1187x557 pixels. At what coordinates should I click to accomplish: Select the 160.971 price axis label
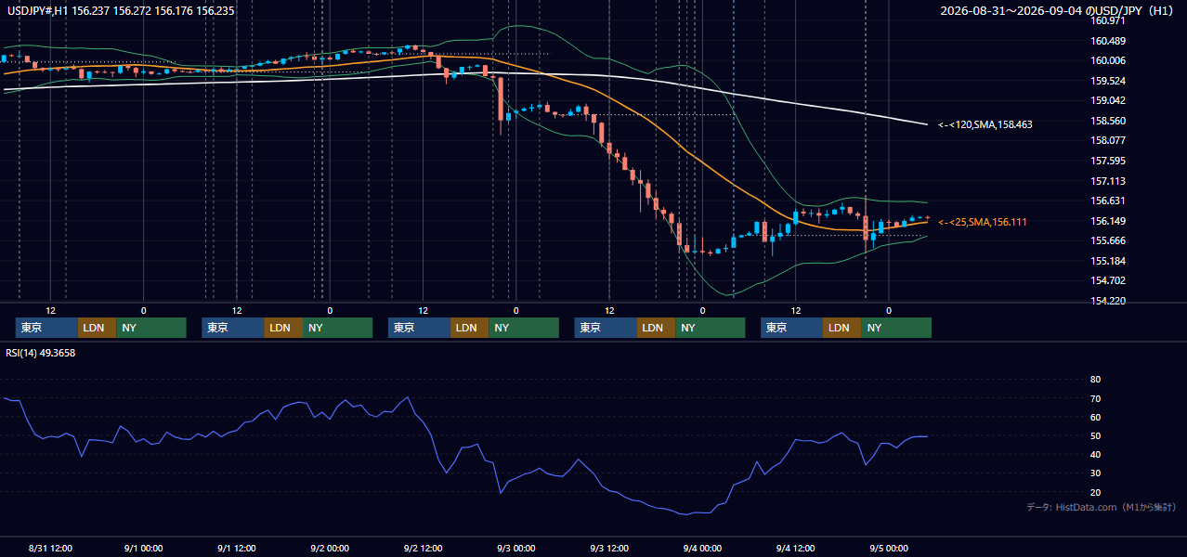click(x=1108, y=20)
